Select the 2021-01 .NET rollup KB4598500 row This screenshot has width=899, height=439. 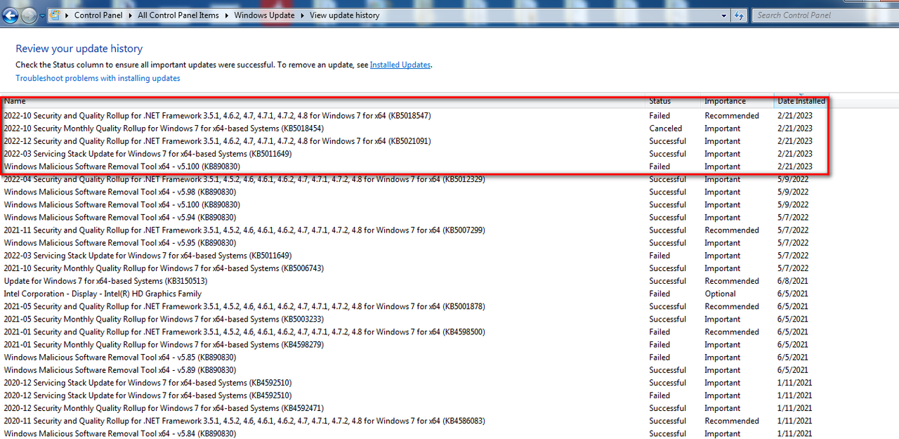tap(414, 332)
